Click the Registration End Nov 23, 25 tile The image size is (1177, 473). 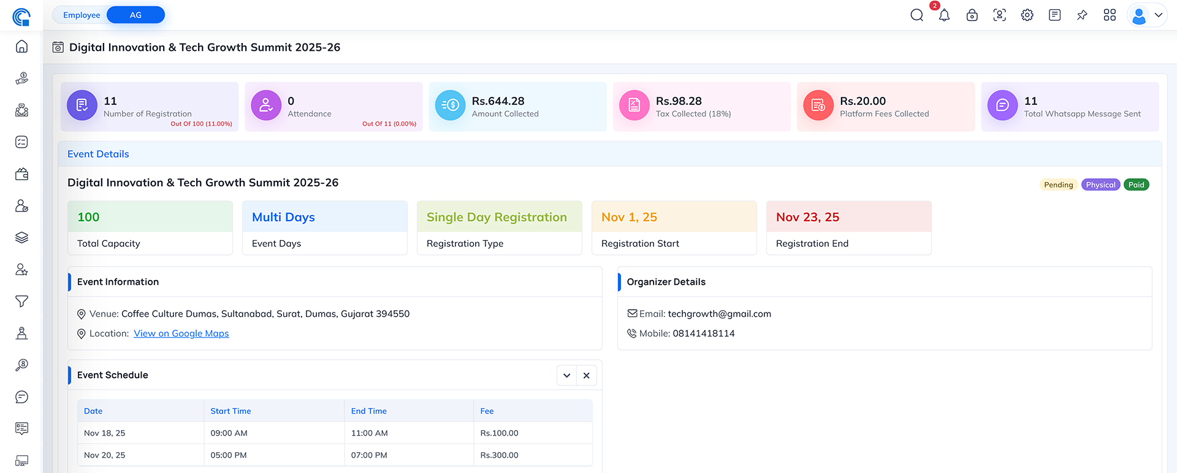click(x=849, y=228)
